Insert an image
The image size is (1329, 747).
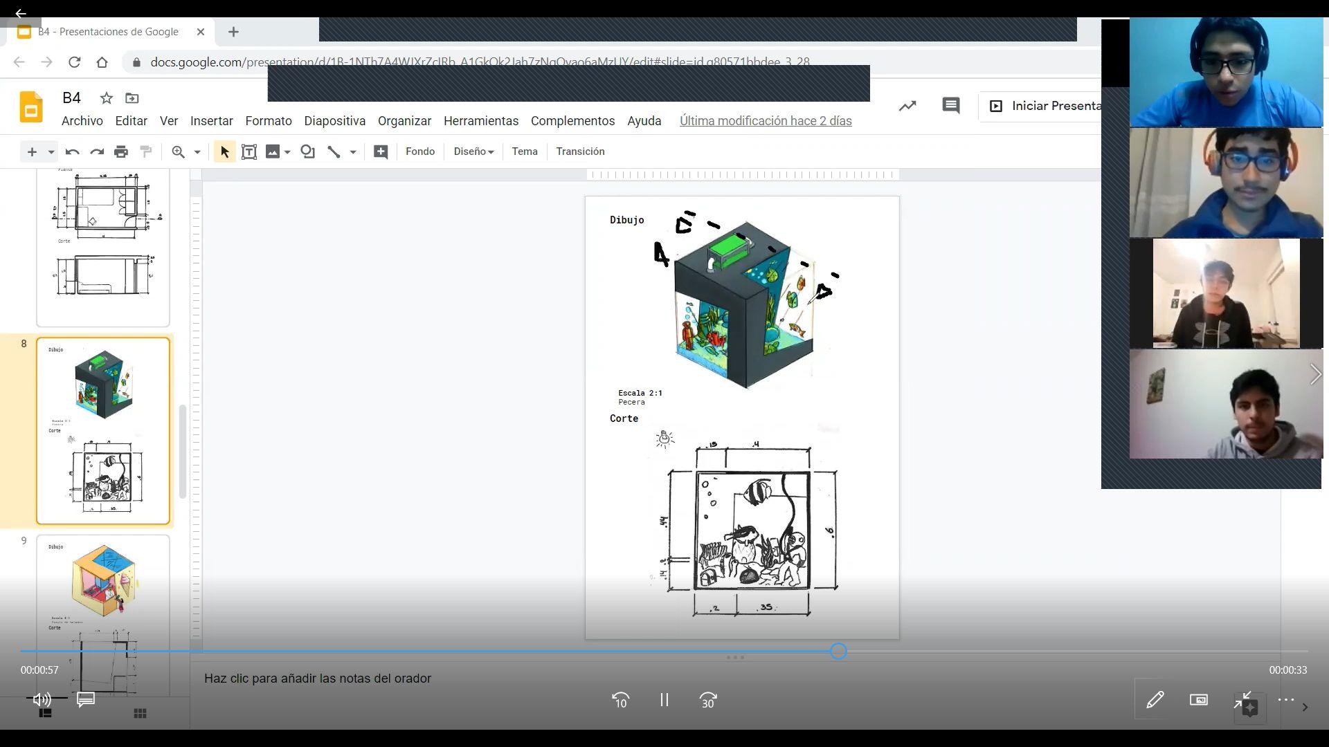click(x=273, y=151)
